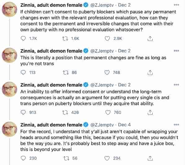Open more options on the second tweet

click(x=176, y=51)
